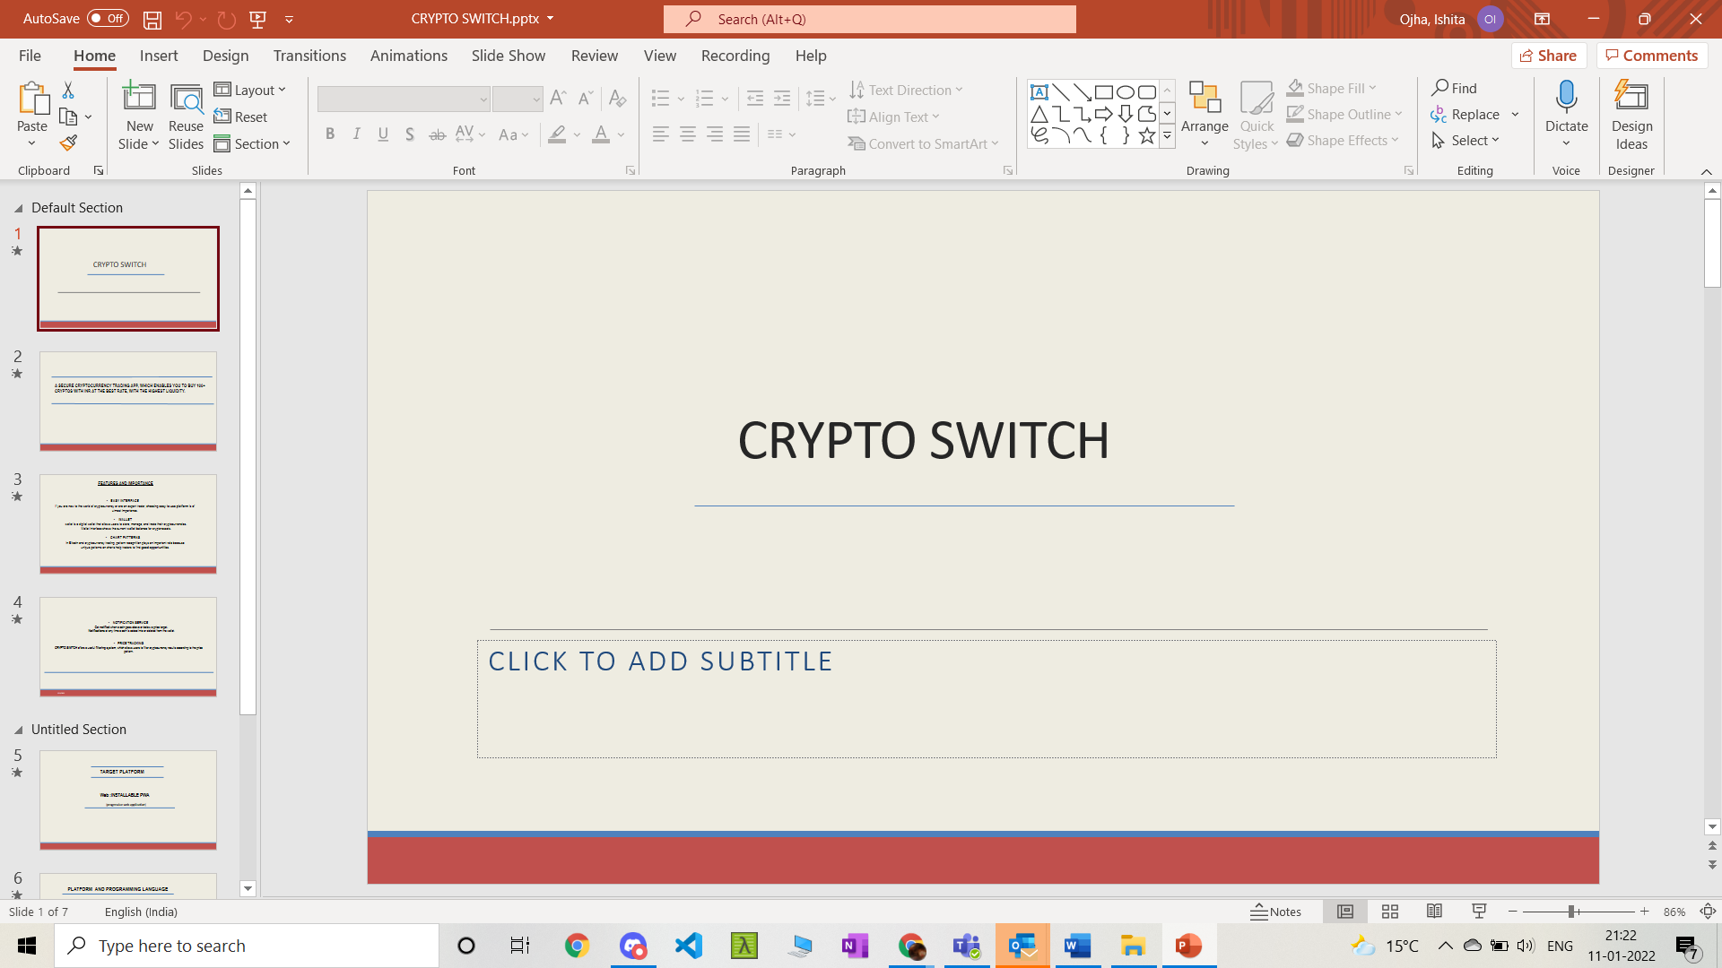This screenshot has height=968, width=1722.
Task: Open the Slide Show tab
Action: click(x=508, y=56)
